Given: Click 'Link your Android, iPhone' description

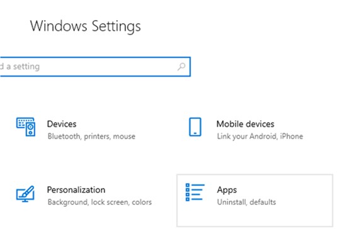Looking at the screenshot, I should pos(260,136).
